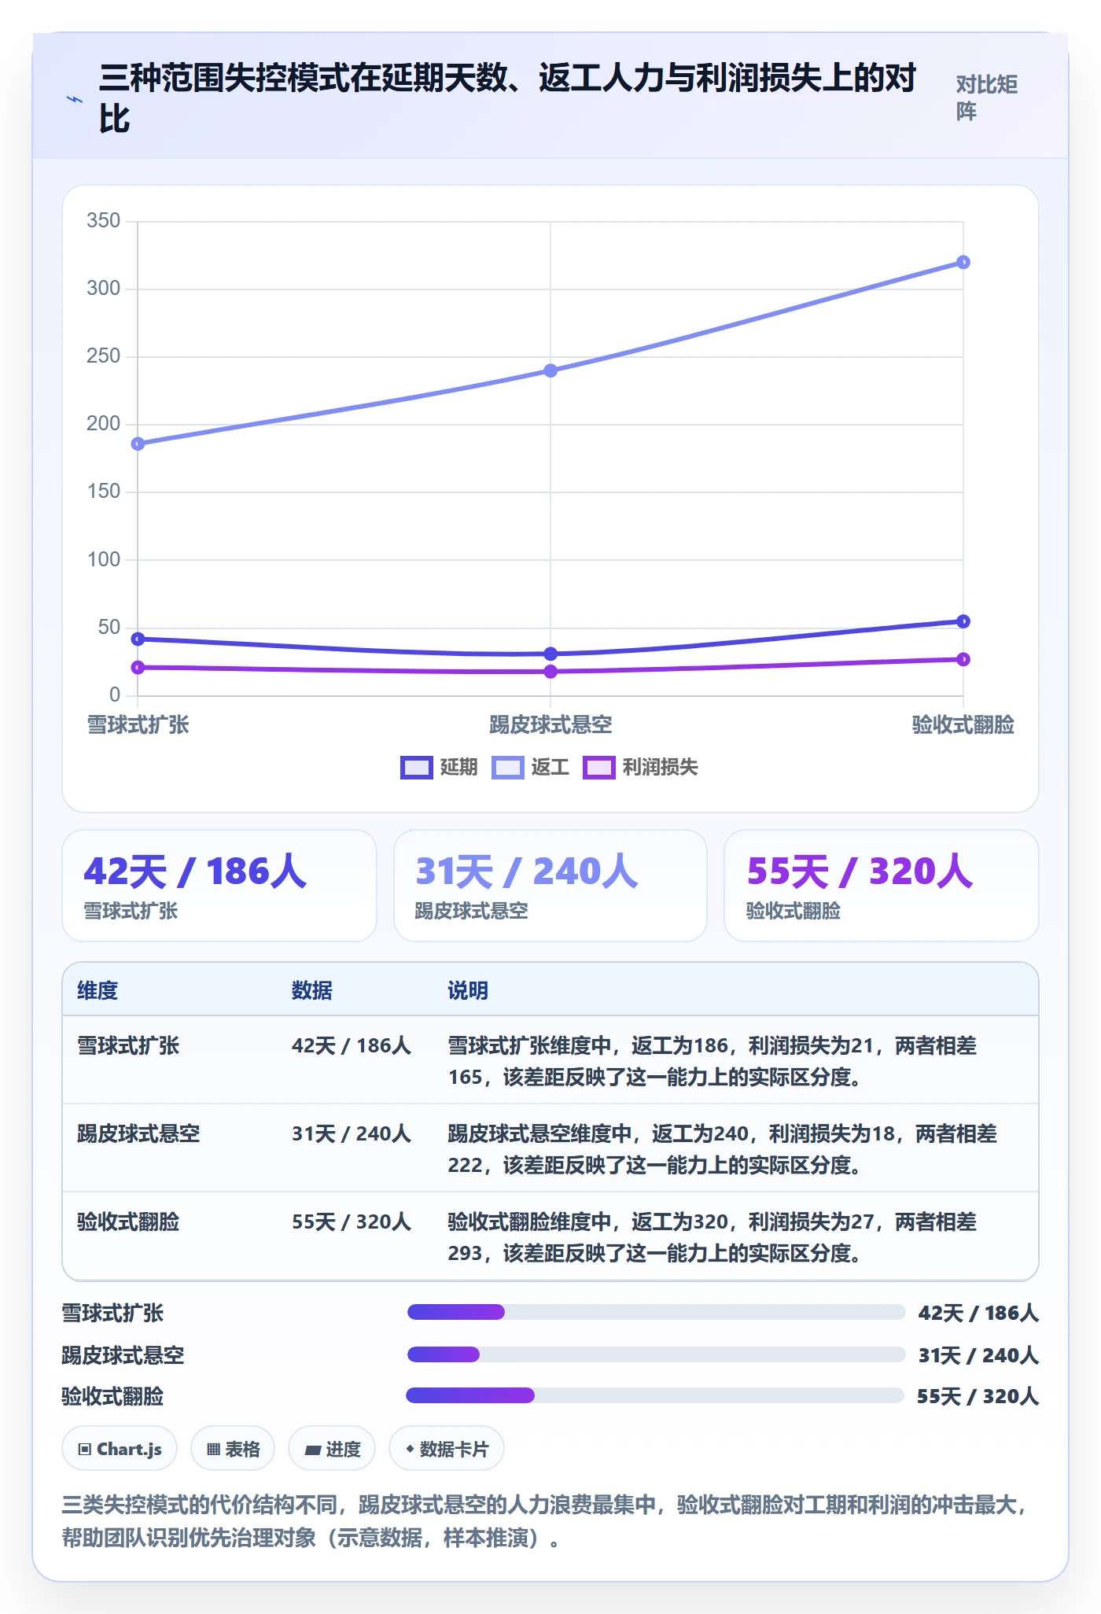This screenshot has height=1614, width=1101.
Task: Click the 说明 column header
Action: (468, 990)
